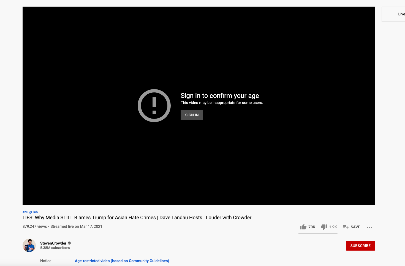Subscribe to the StevenCrowder channel
This screenshot has width=405, height=266.
pyautogui.click(x=360, y=246)
